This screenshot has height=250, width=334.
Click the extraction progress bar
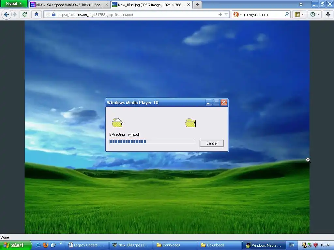click(x=152, y=142)
